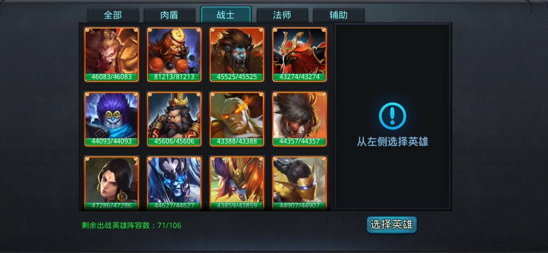Open the 肉盾 tab
This screenshot has height=253, width=548.
[x=170, y=15]
